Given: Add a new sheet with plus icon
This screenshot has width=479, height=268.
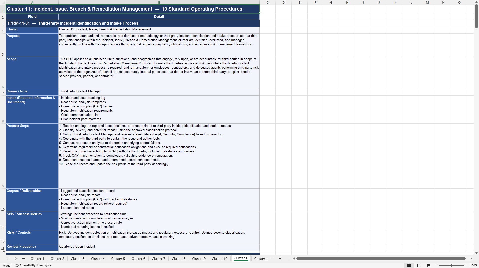Looking at the screenshot, I should click(280, 259).
